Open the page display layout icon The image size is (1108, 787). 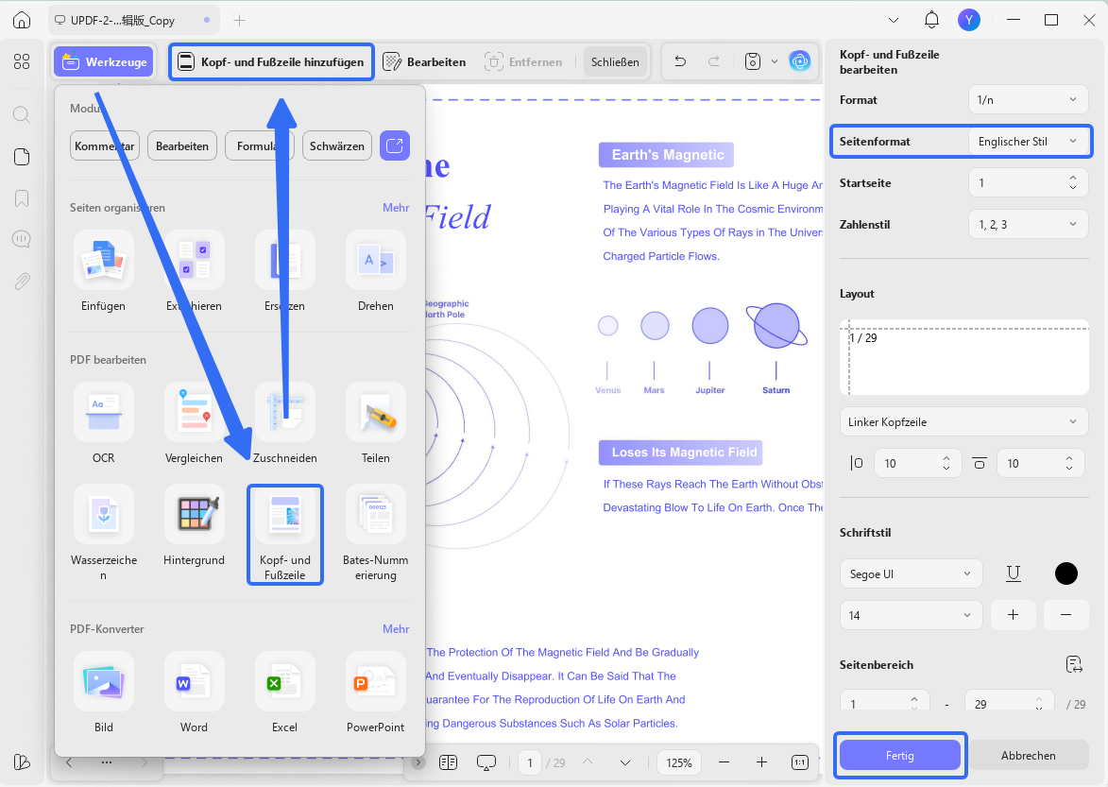448,762
